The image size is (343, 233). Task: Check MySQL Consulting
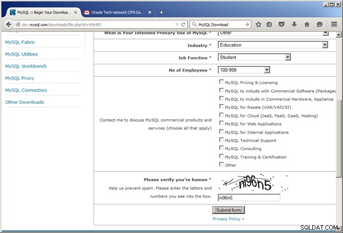(x=222, y=148)
